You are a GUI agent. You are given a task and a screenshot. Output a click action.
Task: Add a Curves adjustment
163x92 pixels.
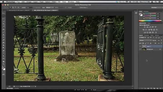150,27
